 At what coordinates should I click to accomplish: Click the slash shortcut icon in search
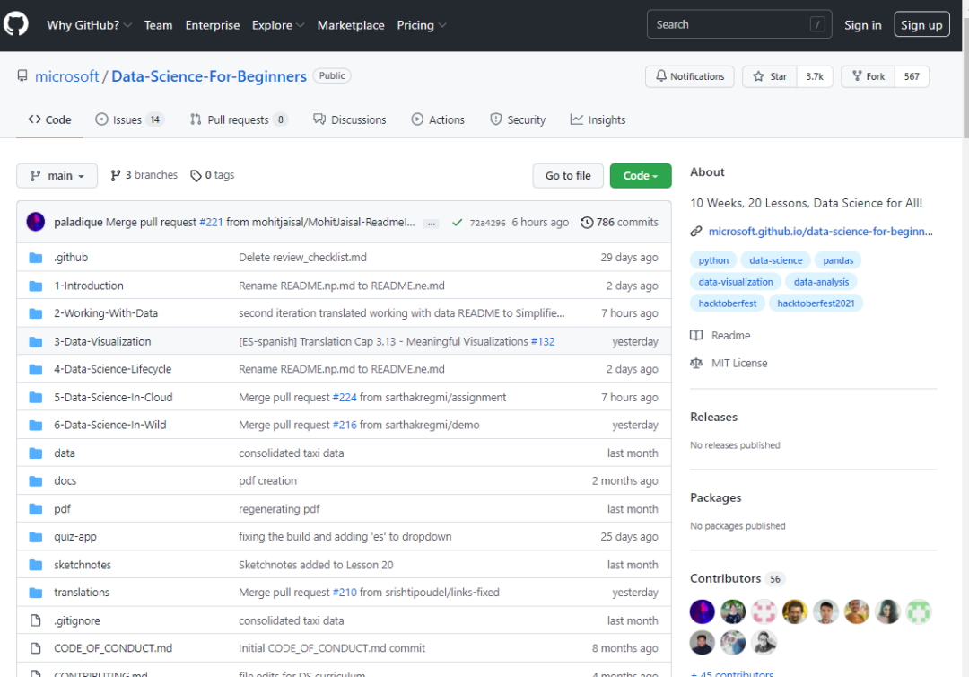click(x=817, y=25)
